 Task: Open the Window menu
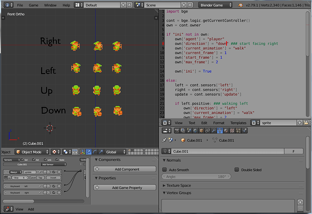pyautogui.click(x=50, y=5)
